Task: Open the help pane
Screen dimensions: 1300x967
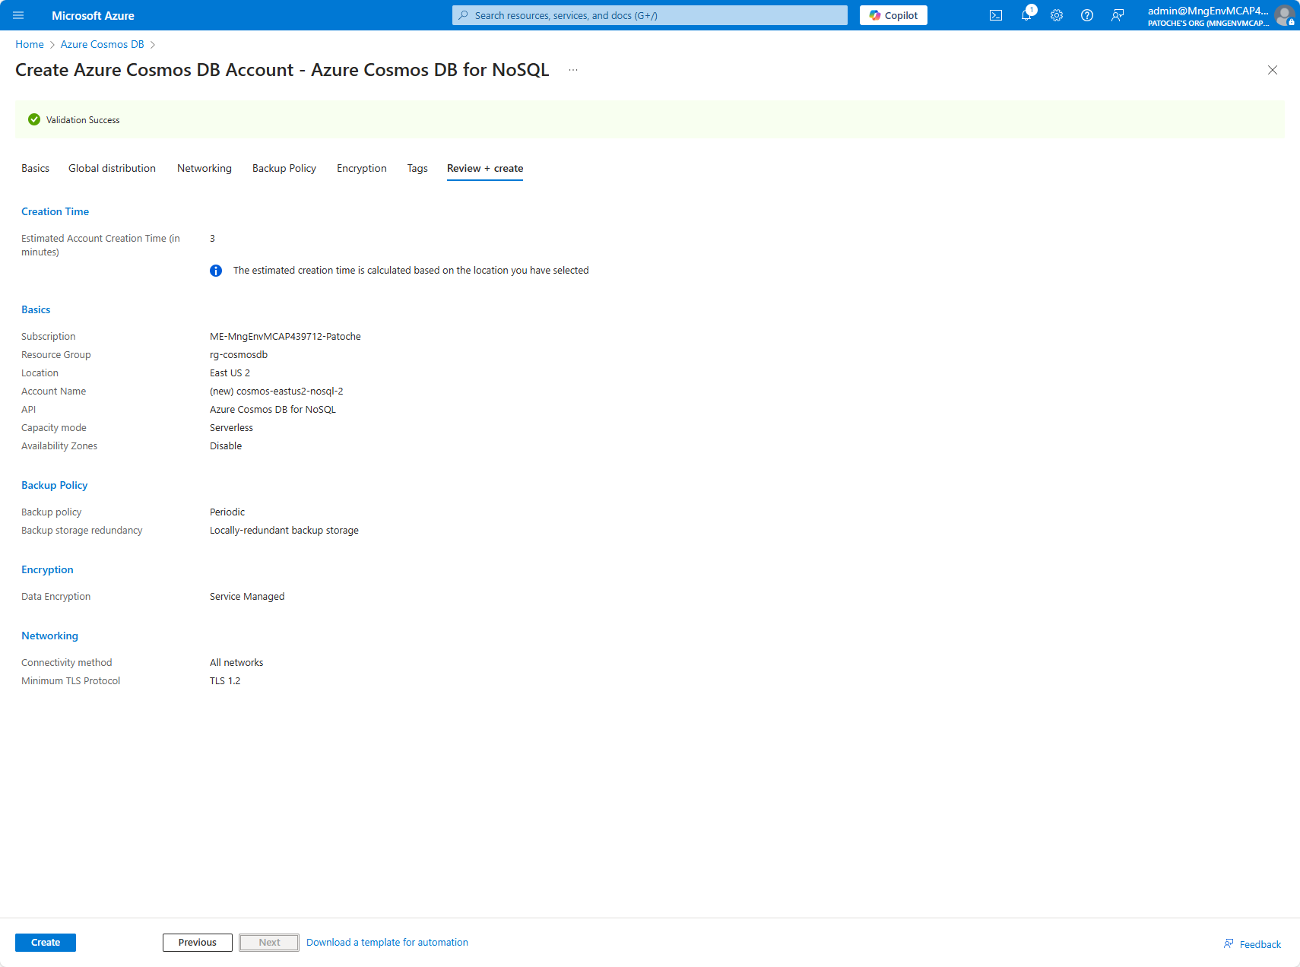Action: coord(1086,15)
